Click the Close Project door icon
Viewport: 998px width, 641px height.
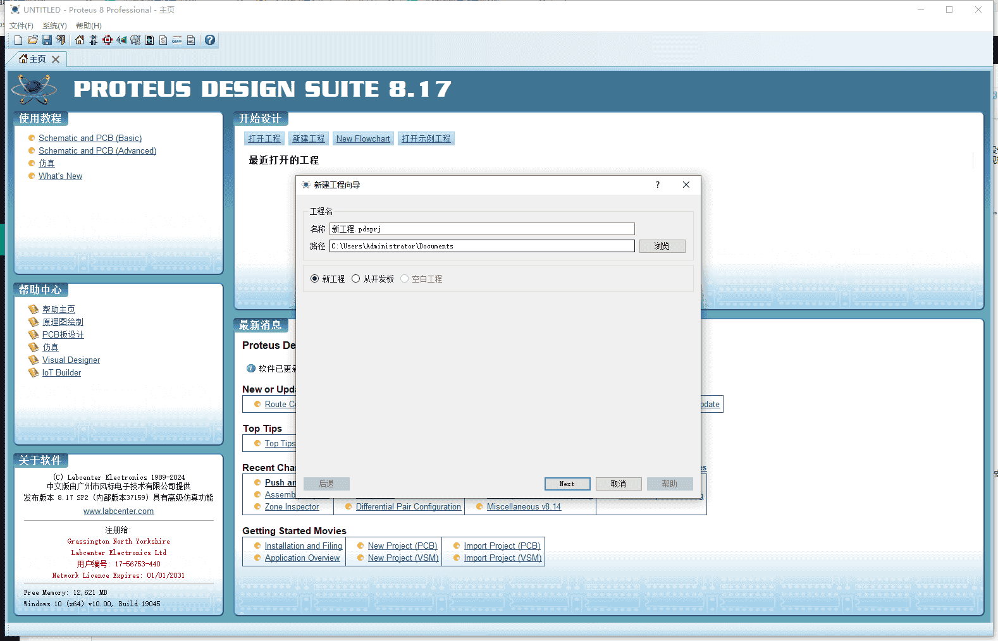click(x=61, y=40)
